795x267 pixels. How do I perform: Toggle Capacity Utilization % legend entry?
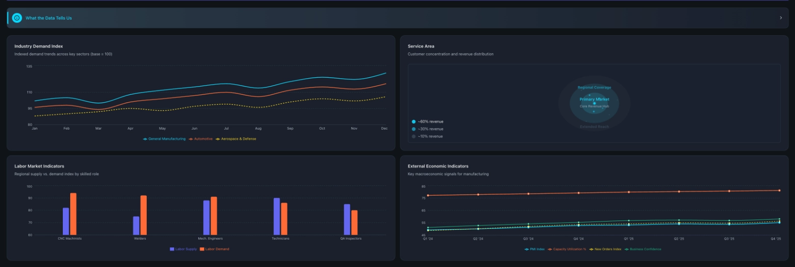click(567, 249)
